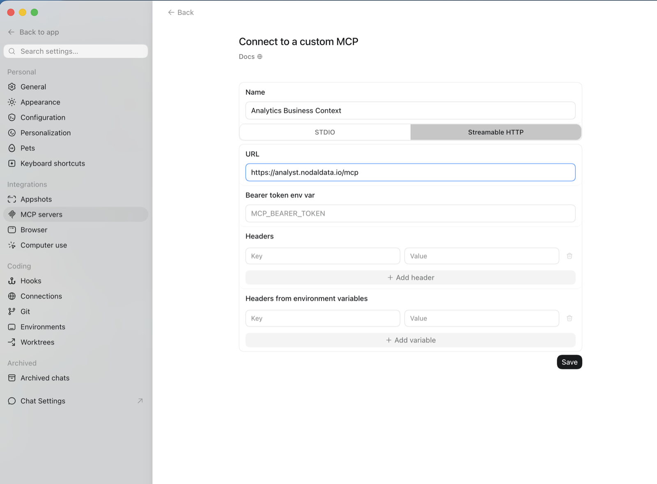Screen dimensions: 657x484
Task: Open Browser integration settings
Action: click(x=76, y=230)
